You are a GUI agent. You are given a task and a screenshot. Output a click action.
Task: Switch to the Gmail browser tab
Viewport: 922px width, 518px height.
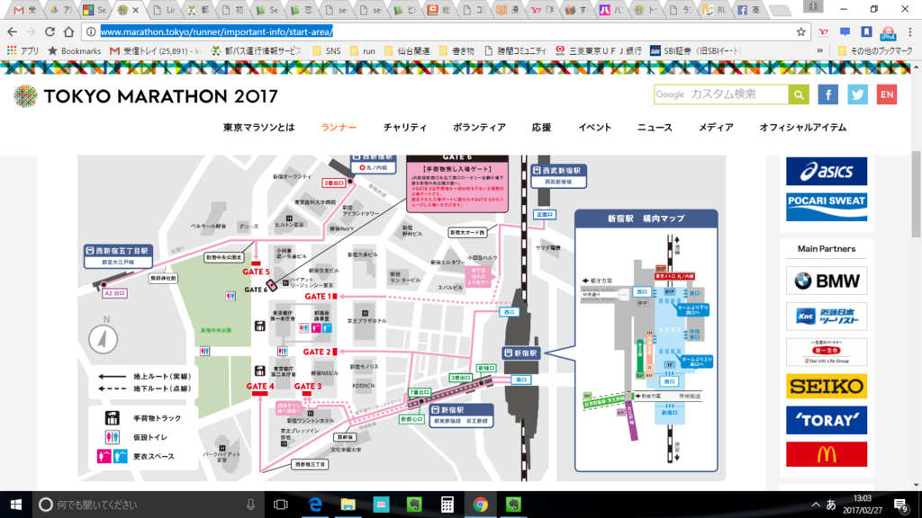[x=25, y=10]
